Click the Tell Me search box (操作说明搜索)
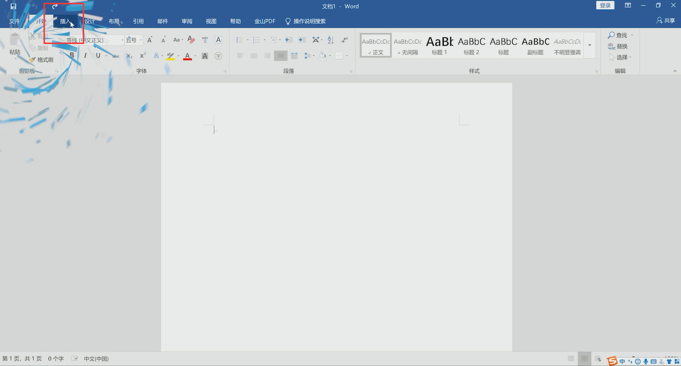Screen dimensions: 681x366 [305, 21]
